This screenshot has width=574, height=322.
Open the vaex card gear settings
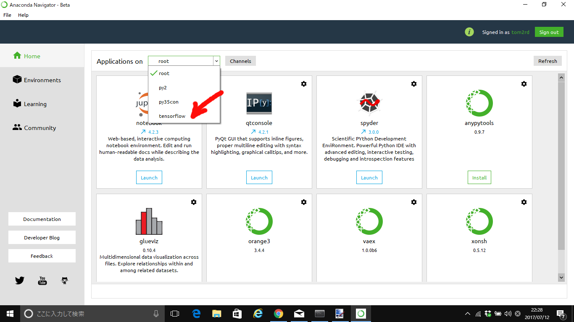414,202
